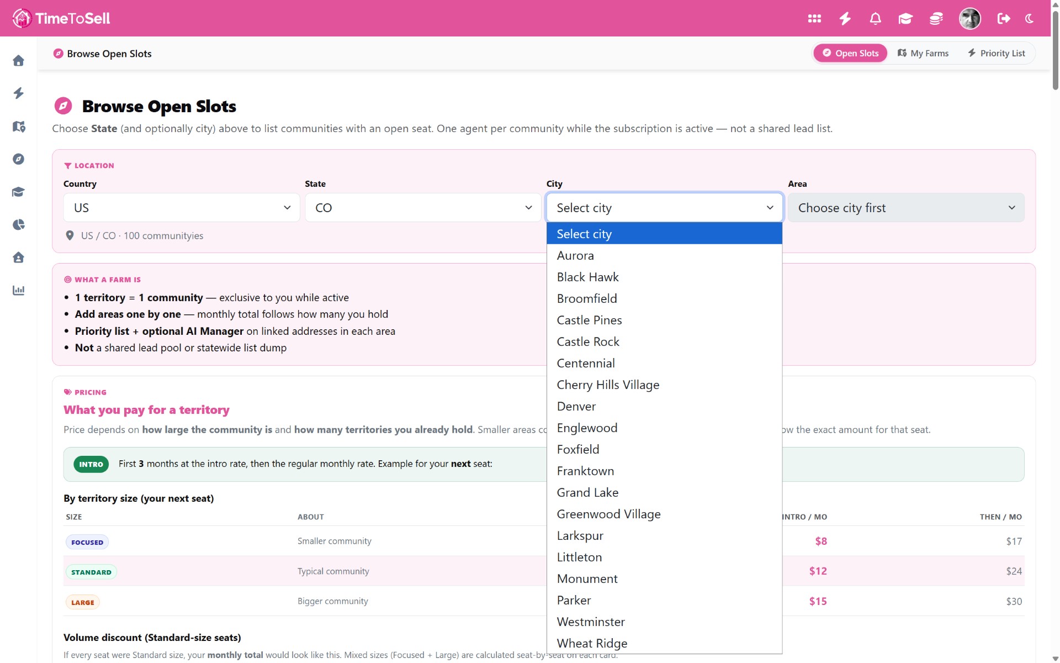The width and height of the screenshot is (1060, 663).
Task: Choose Greenwood Village as the city
Action: [664, 514]
